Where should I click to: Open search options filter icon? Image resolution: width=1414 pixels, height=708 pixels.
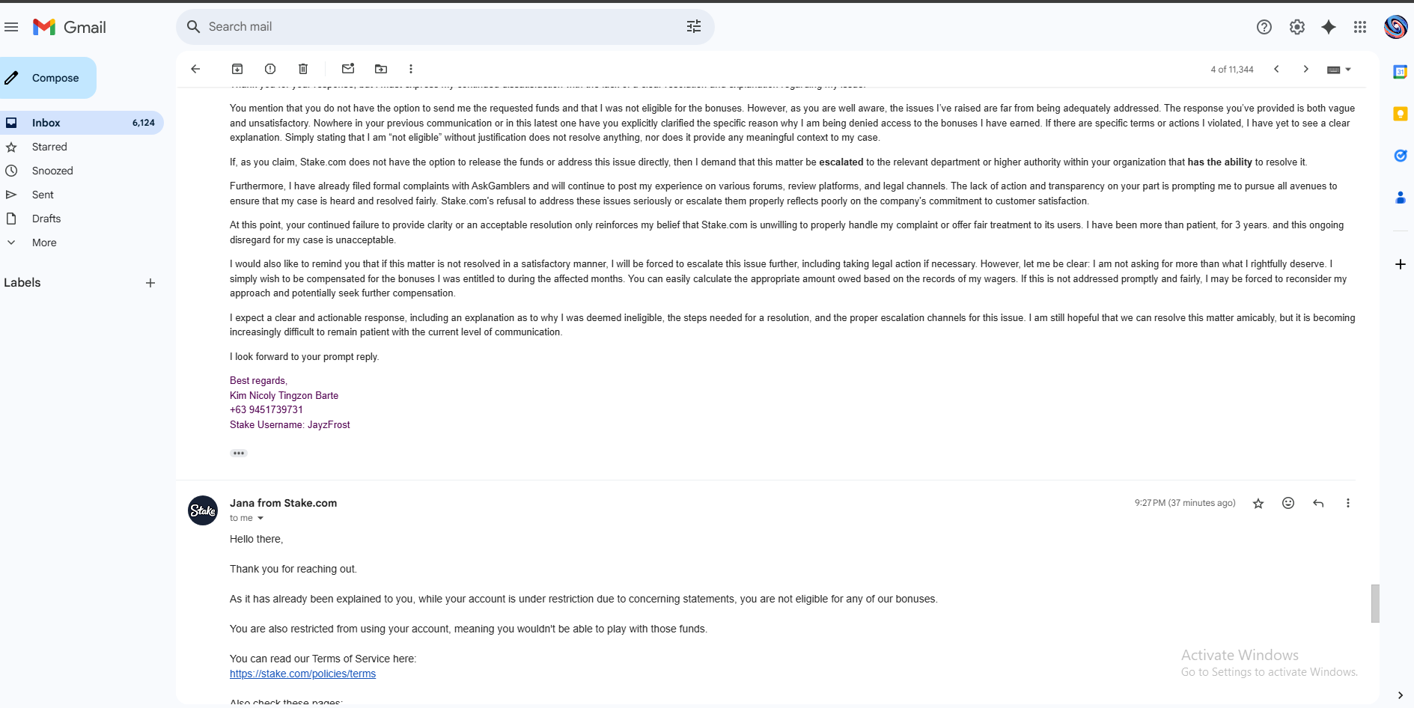pos(694,27)
